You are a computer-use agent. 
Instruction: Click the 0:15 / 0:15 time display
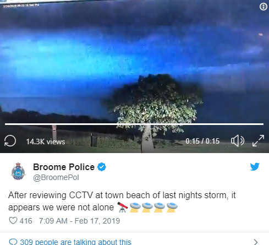pos(202,141)
